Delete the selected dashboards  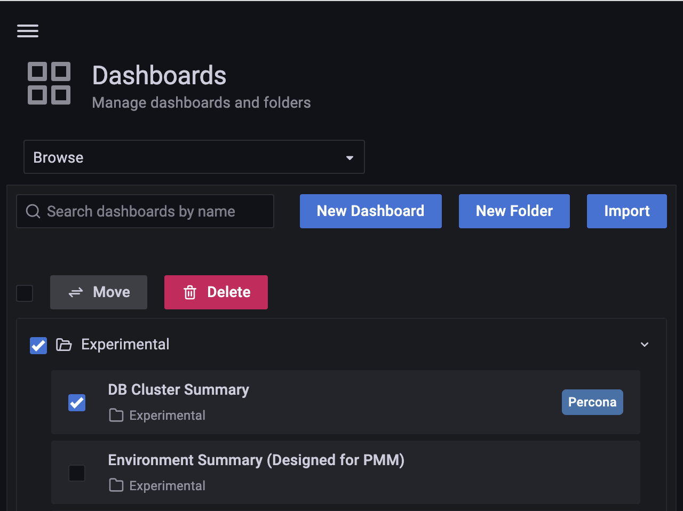coord(216,292)
